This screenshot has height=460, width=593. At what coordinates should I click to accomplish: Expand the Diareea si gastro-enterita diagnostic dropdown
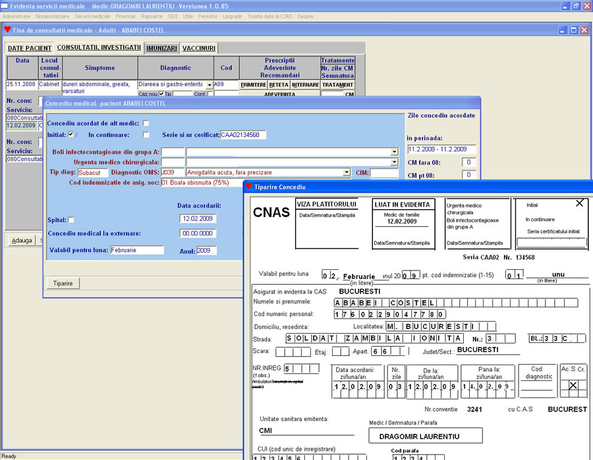[210, 85]
